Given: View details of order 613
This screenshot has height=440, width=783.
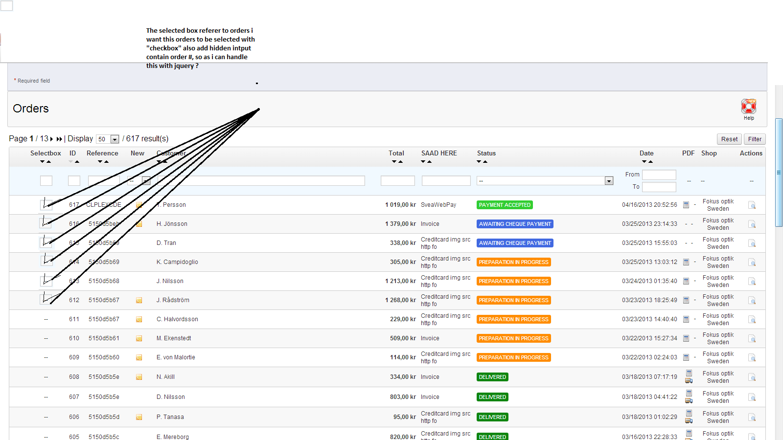Looking at the screenshot, I should point(752,282).
